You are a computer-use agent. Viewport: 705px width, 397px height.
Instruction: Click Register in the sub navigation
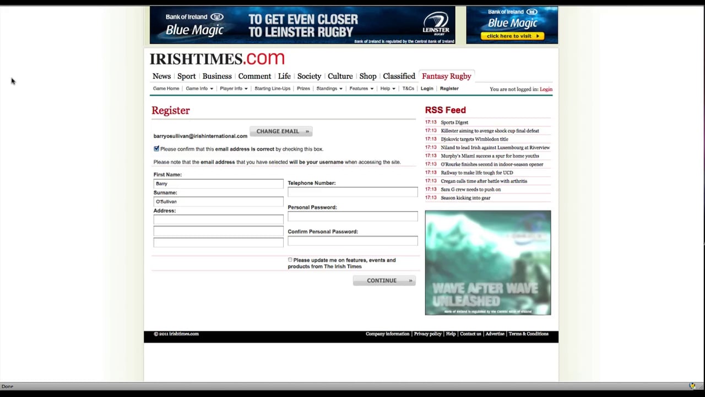point(449,88)
